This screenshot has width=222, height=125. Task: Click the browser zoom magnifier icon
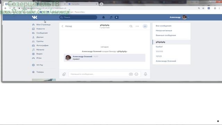pyautogui.click(x=199, y=8)
